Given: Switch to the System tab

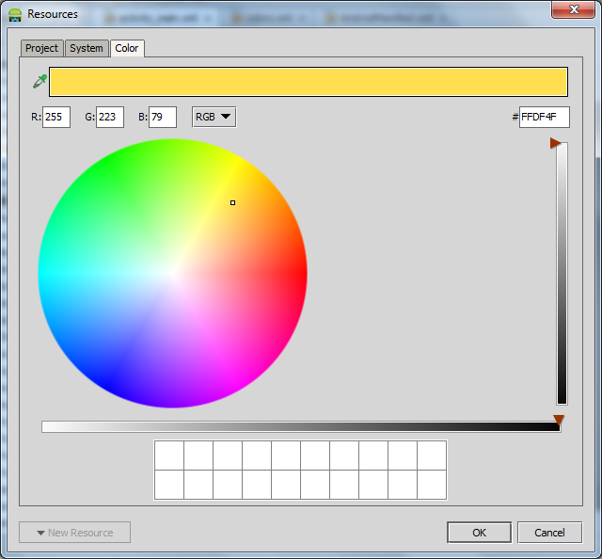Looking at the screenshot, I should point(87,48).
